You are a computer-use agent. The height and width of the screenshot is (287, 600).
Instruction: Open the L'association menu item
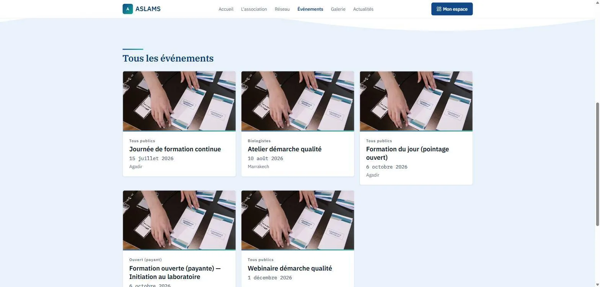point(254,9)
